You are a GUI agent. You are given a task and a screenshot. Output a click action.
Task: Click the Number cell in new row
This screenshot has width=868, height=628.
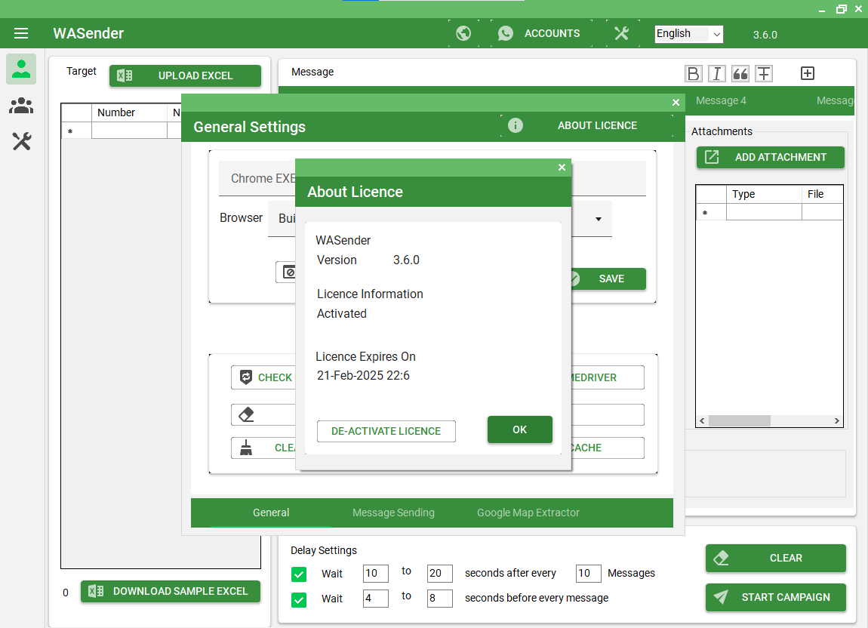[129, 131]
